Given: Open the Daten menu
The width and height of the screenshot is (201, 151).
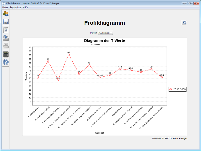Looking at the screenshot, I should tap(5, 8).
